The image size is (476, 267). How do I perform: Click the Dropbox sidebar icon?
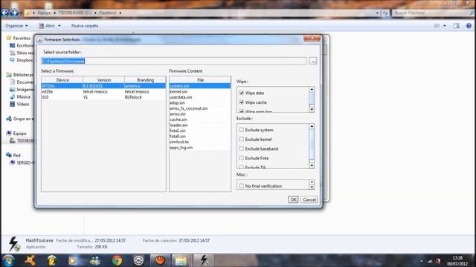click(12, 60)
